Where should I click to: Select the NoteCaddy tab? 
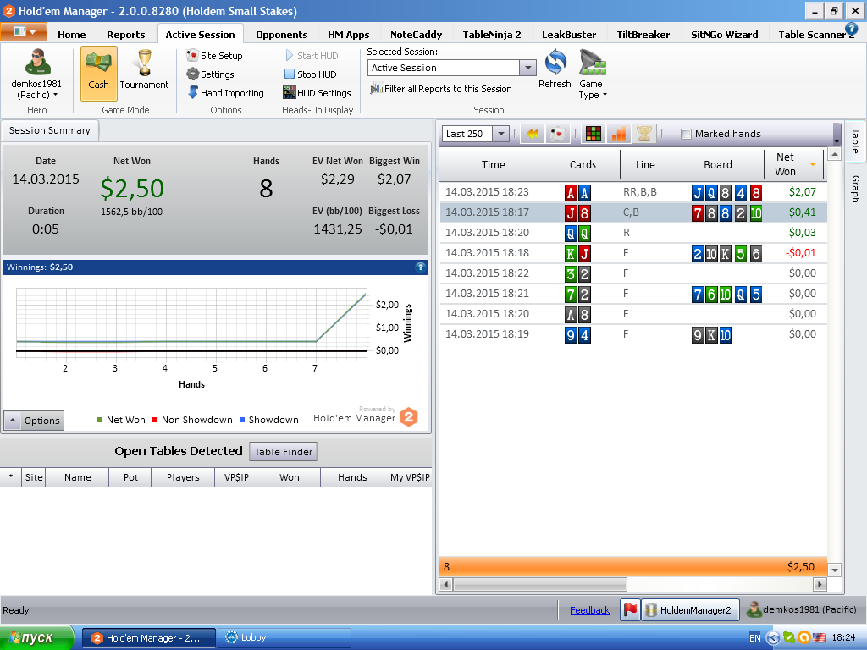coord(416,34)
